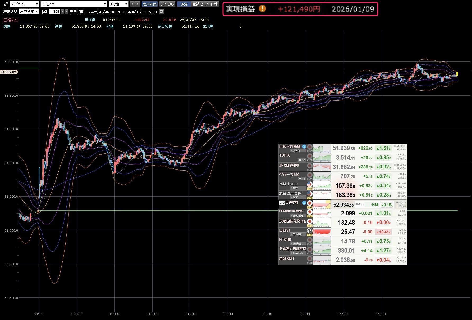Click the X icon beside CFD 日経平均

[304, 203]
